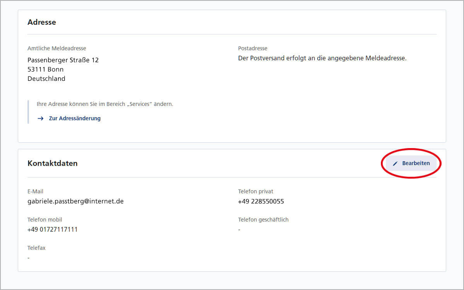
Task: Select the email gabriele.passtberg@internet.de
Action: click(75, 201)
